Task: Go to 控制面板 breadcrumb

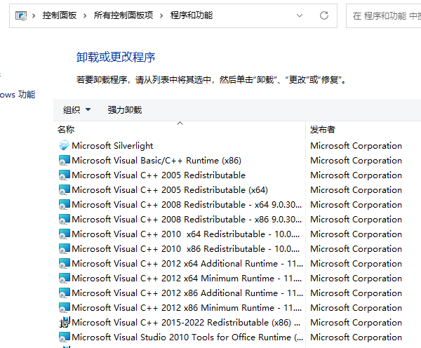Action: (x=60, y=15)
